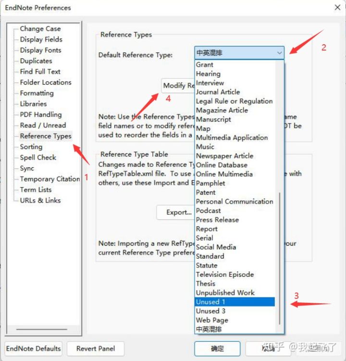Select Manuscript reference type
Viewport: 346px width, 361px height.
coord(235,120)
